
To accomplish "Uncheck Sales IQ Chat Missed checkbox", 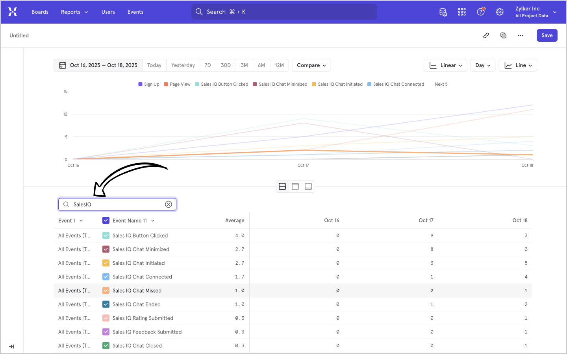I will click(x=106, y=291).
